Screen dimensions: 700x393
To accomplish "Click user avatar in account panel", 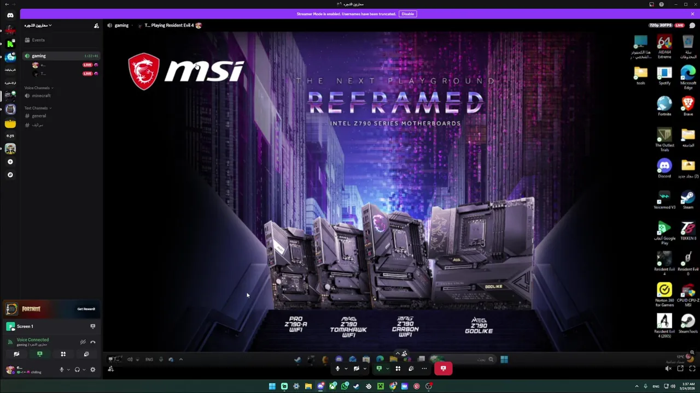I will 10,370.
